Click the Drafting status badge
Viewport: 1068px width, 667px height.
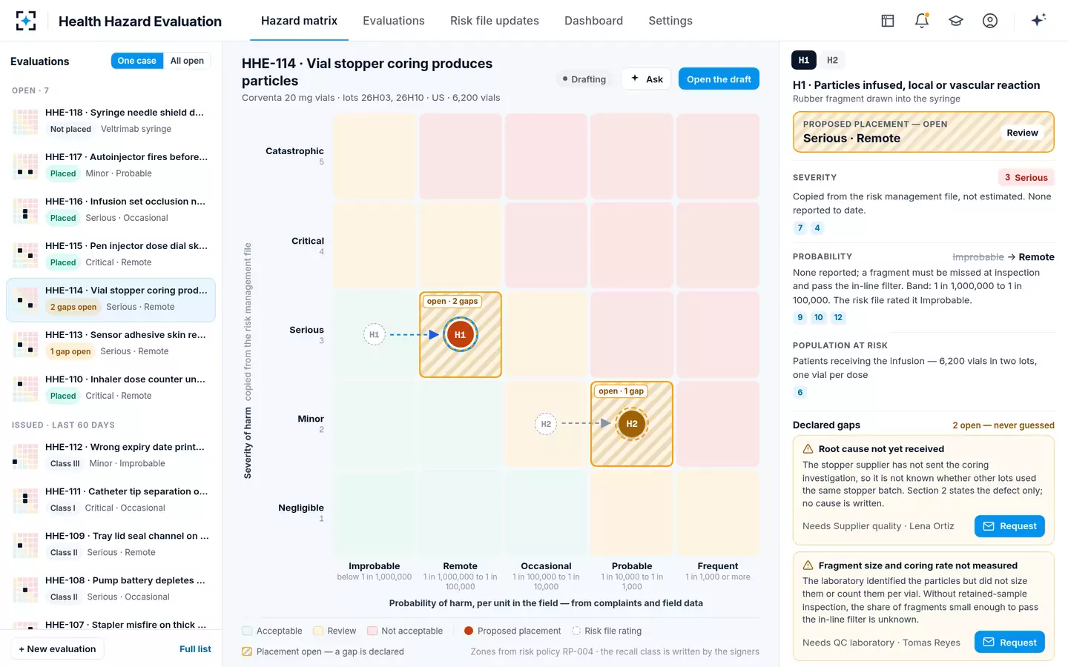tap(584, 79)
